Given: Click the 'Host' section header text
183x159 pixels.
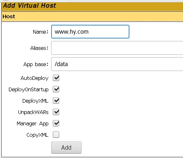Looking at the screenshot, I should coord(9,17).
